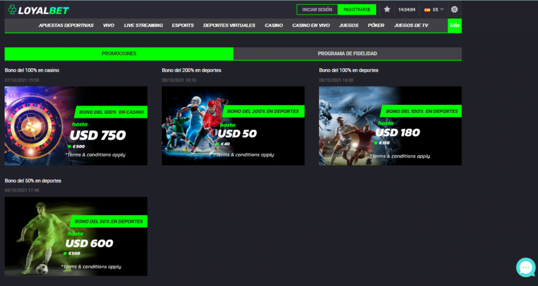Navigate to Casino en Vivo
This screenshot has width=538, height=286.
coord(311,25)
